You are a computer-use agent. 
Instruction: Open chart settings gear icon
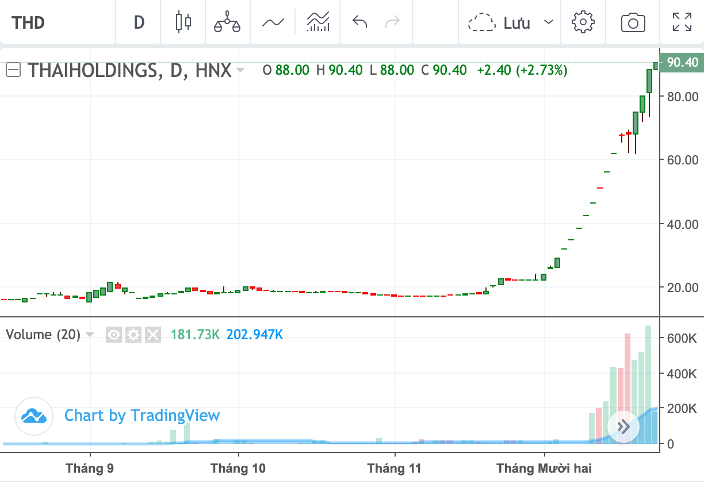tap(583, 22)
